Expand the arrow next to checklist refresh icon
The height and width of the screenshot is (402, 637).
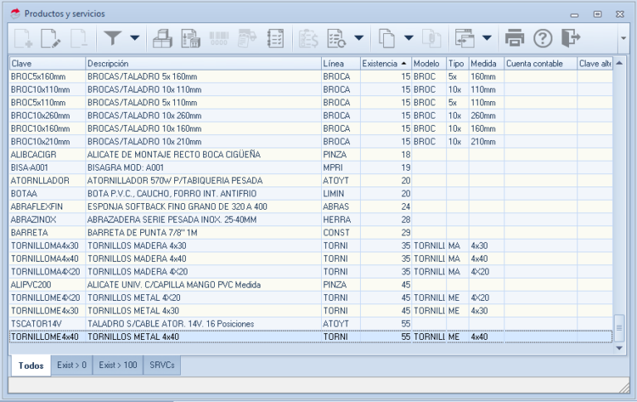tap(358, 38)
